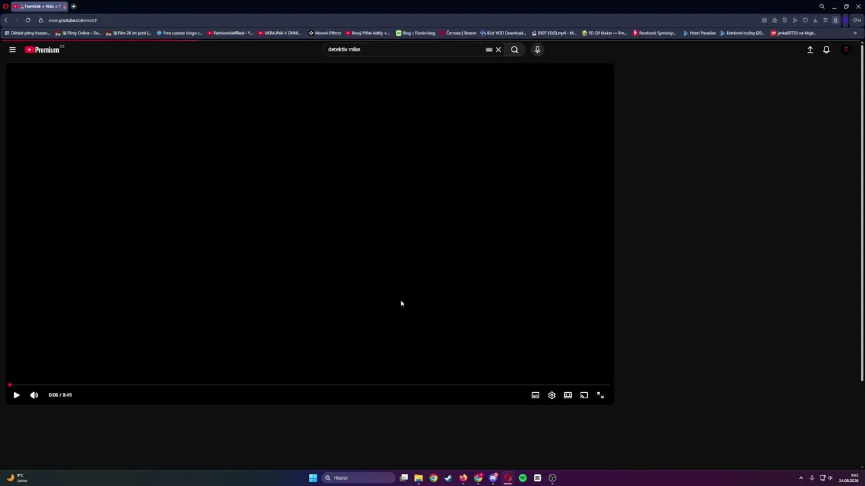Go to YouTube Premium home logo
The width and height of the screenshot is (865, 486).
coord(43,49)
